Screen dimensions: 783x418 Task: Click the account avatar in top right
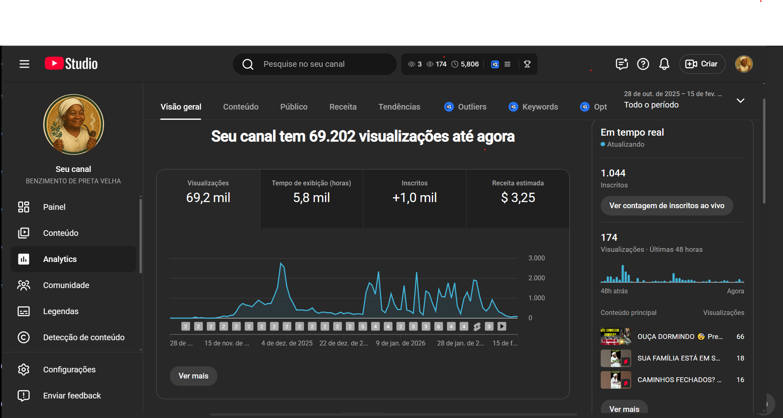click(743, 64)
